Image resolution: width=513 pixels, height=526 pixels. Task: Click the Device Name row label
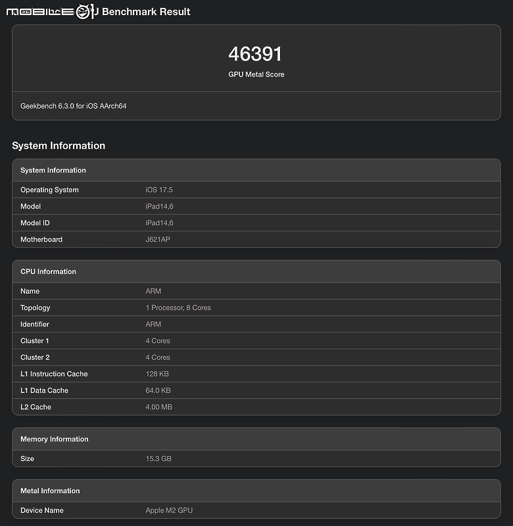[42, 510]
